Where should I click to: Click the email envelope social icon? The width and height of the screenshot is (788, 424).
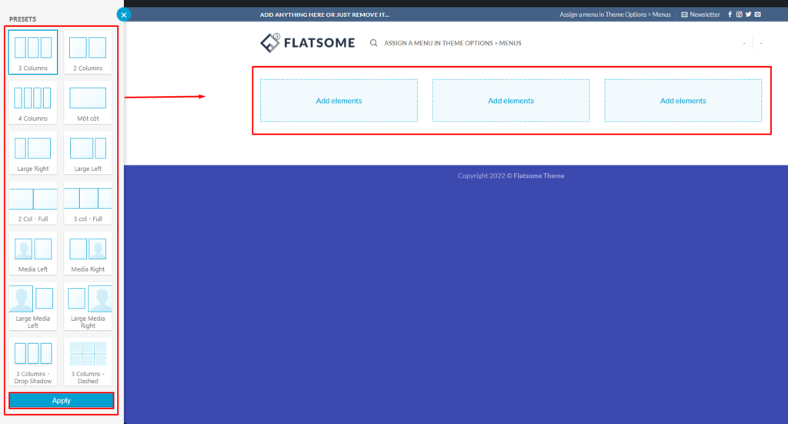pos(758,14)
